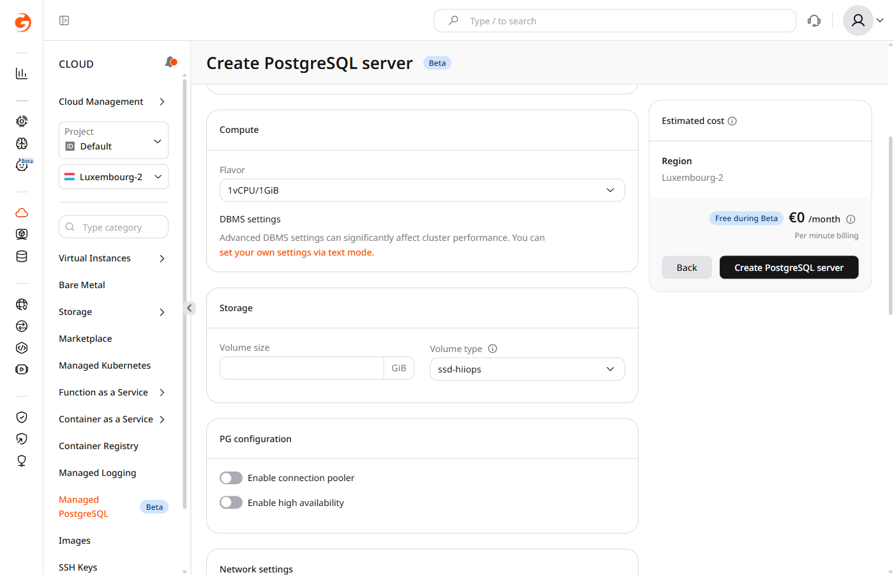Enable connection pooler toggle
894x575 pixels.
tap(231, 478)
